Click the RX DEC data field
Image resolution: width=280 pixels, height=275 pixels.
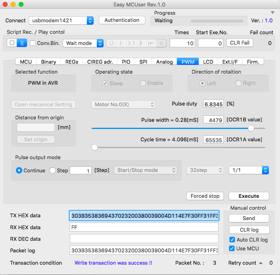point(144,239)
